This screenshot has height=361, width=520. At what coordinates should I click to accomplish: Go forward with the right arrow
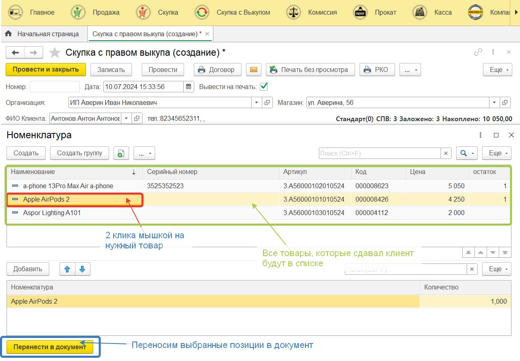pos(34,53)
